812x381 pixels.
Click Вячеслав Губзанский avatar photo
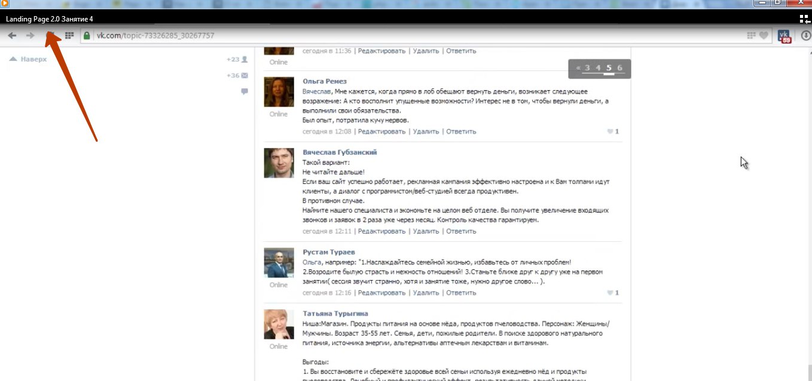tap(279, 163)
